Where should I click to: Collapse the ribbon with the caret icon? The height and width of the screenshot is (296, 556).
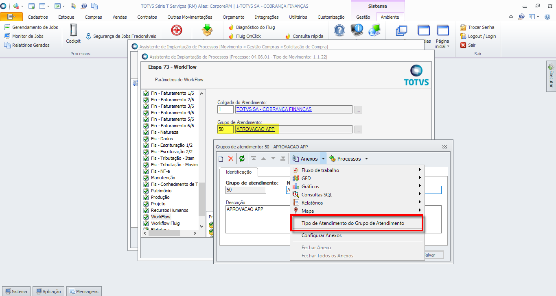511,17
